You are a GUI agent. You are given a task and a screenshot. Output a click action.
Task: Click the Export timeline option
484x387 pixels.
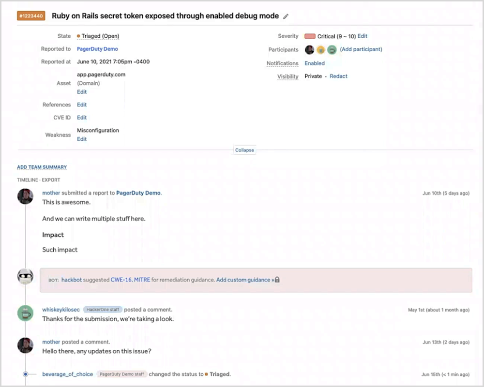pos(51,180)
